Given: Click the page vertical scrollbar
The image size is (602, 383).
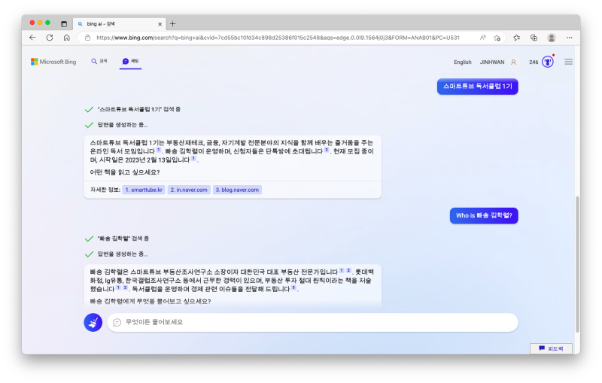Looking at the screenshot, I should tap(577, 265).
